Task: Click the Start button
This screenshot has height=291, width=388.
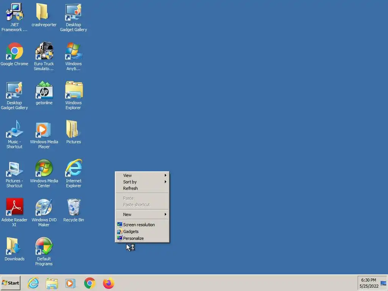Action: click(x=10, y=283)
